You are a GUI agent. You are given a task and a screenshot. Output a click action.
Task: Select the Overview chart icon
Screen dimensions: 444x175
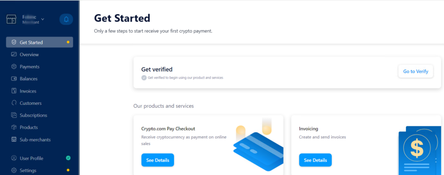(14, 55)
